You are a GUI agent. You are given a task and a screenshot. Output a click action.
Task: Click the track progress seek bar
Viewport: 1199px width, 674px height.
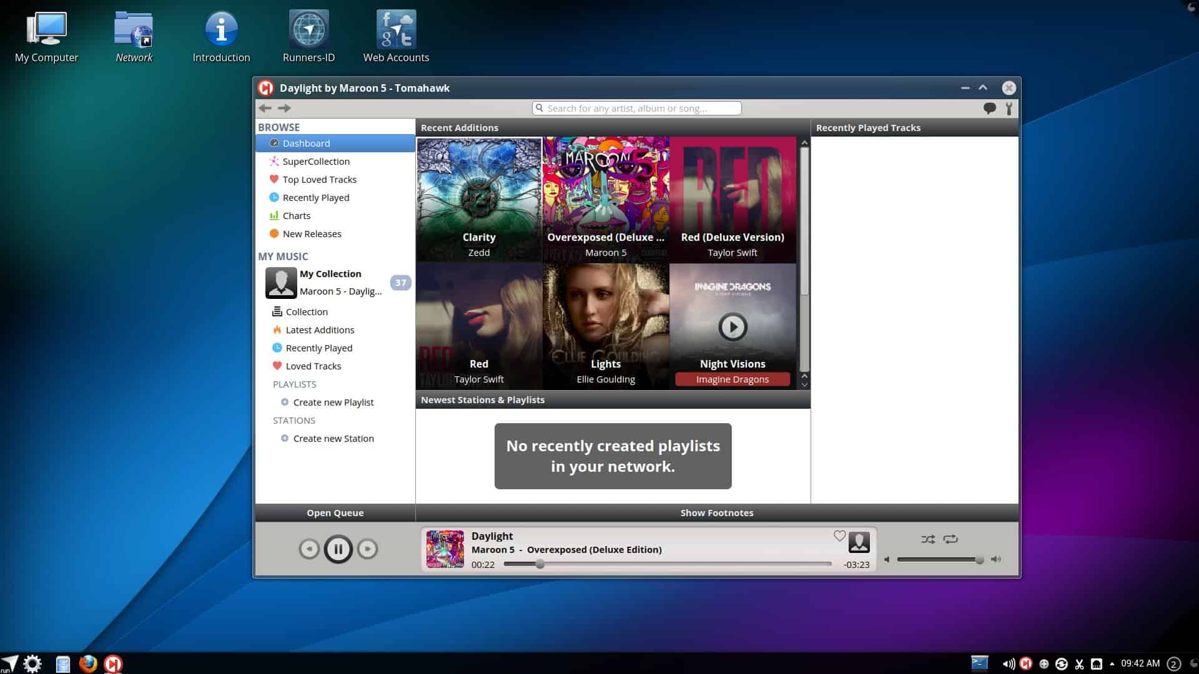click(x=668, y=564)
